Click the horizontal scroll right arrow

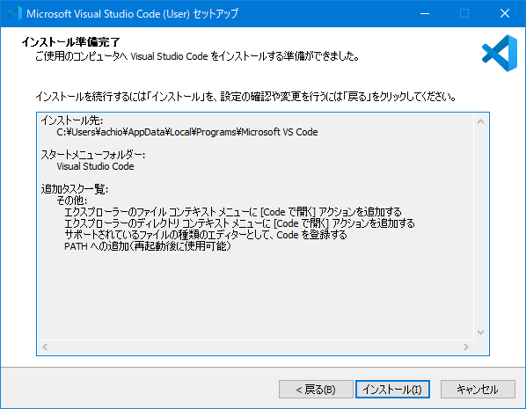coord(466,347)
